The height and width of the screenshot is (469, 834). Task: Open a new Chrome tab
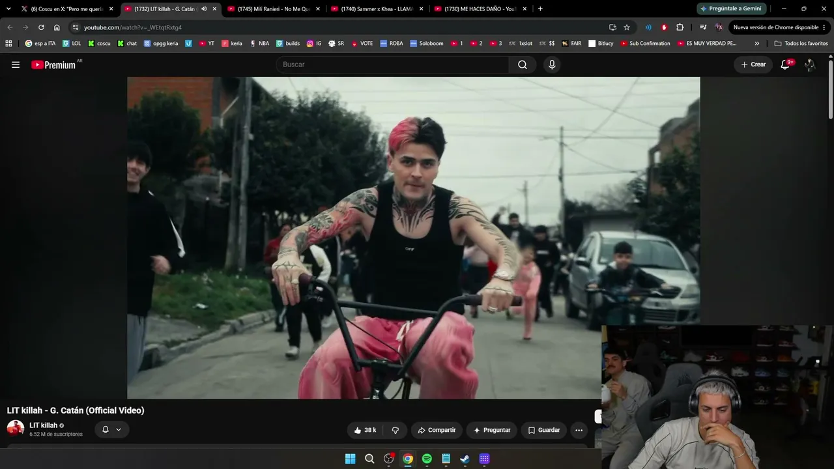tap(540, 9)
